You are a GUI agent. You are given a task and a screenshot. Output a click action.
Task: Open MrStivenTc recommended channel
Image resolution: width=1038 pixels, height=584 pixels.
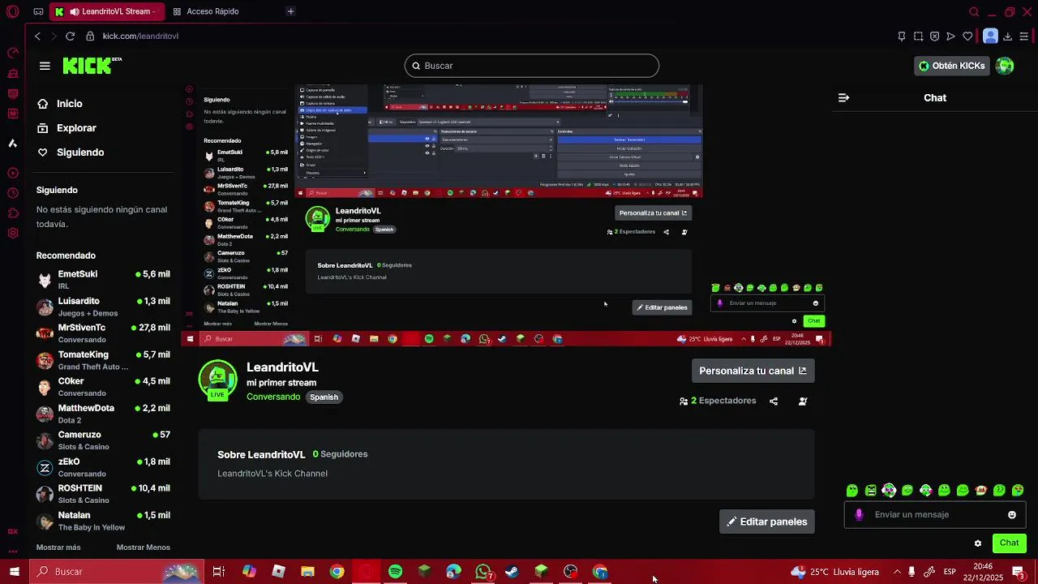click(x=103, y=333)
